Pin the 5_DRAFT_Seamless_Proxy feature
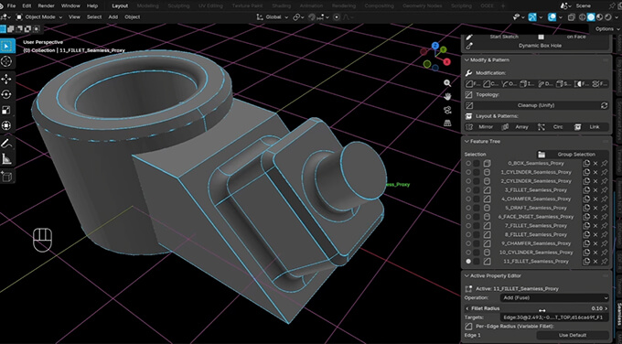Image resolution: width=622 pixels, height=344 pixels. point(604,208)
